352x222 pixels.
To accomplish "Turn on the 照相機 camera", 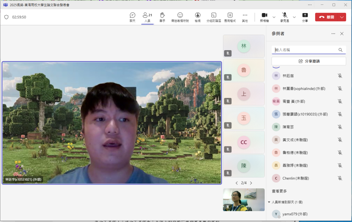I will (x=264, y=17).
